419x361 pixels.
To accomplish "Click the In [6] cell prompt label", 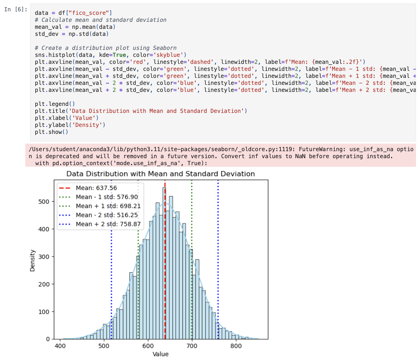I will (16, 9).
